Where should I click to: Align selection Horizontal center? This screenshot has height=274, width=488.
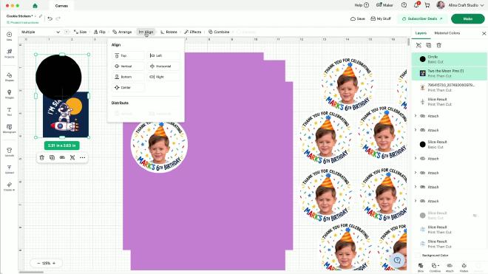click(x=163, y=66)
